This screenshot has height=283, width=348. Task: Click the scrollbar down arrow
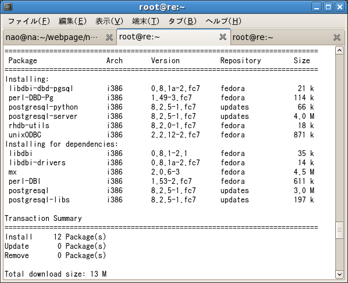(x=339, y=275)
